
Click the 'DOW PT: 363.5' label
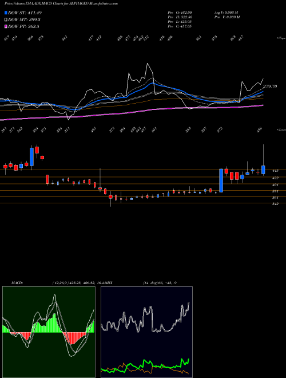click(23, 26)
